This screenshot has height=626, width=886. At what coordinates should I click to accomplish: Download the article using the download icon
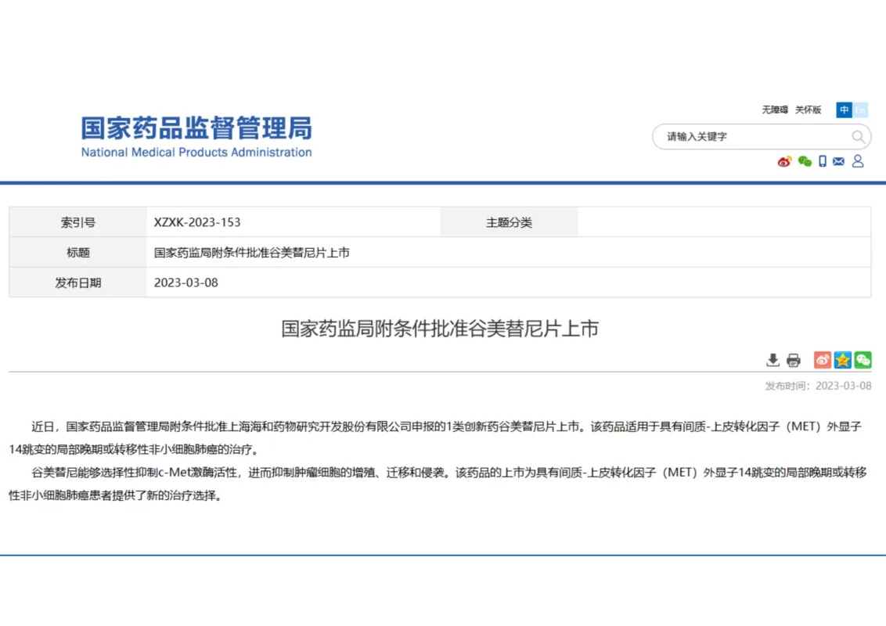[773, 360]
